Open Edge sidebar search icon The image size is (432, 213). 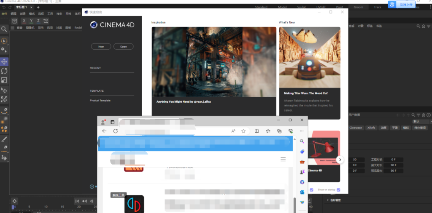(302, 141)
